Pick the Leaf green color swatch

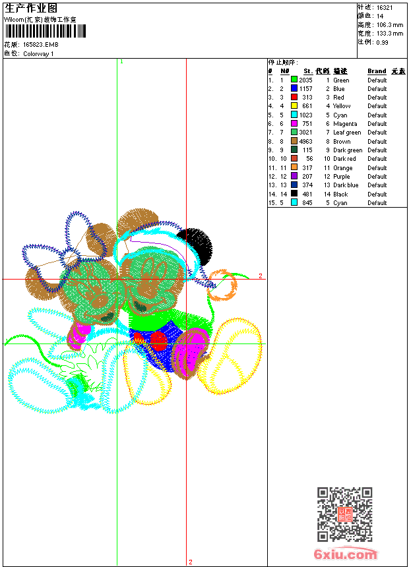point(294,132)
